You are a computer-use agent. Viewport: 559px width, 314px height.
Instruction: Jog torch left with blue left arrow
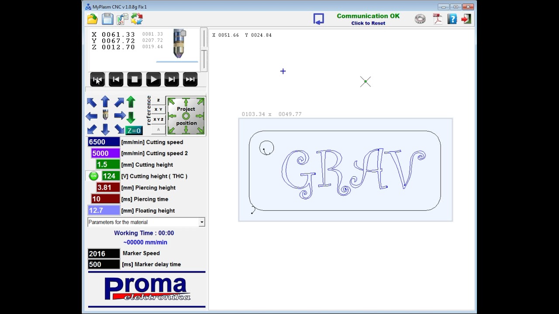point(92,116)
